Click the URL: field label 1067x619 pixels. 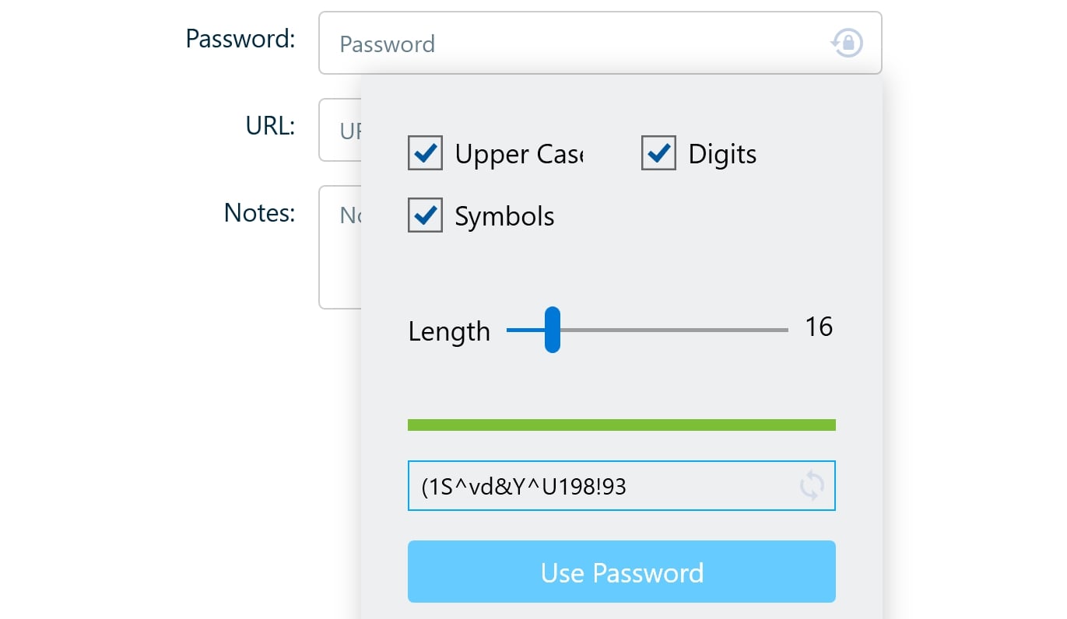click(270, 126)
